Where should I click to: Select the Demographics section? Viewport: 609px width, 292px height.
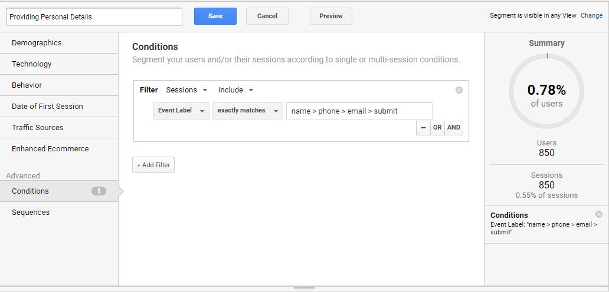[59, 42]
